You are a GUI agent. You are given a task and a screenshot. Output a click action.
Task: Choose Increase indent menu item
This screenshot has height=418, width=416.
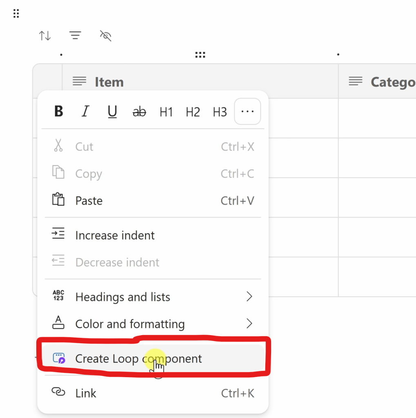tap(115, 236)
